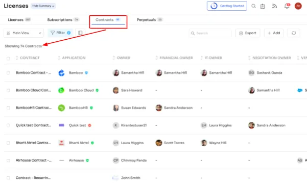Image resolution: width=307 pixels, height=186 pixels.
Task: Collapse summary with Hide Summary toggle
Action: click(x=43, y=6)
